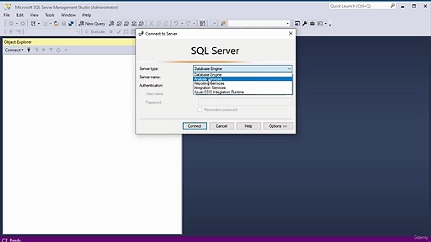The width and height of the screenshot is (431, 242).
Task: Click the Quick Launch search magnifier icon
Action: (393, 6)
